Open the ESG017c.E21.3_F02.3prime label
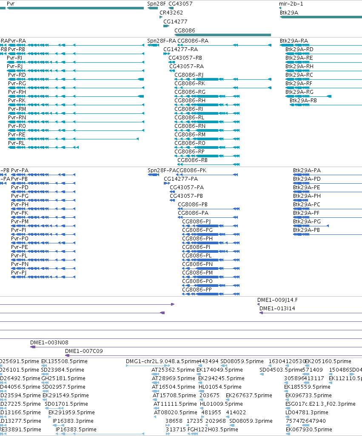Viewport: 362px width, 436px height. 321,404
